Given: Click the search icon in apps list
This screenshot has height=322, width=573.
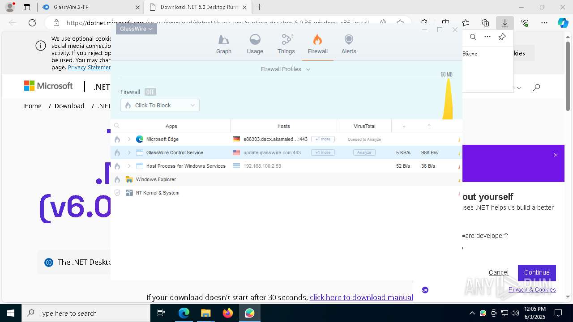Looking at the screenshot, I should click(117, 126).
